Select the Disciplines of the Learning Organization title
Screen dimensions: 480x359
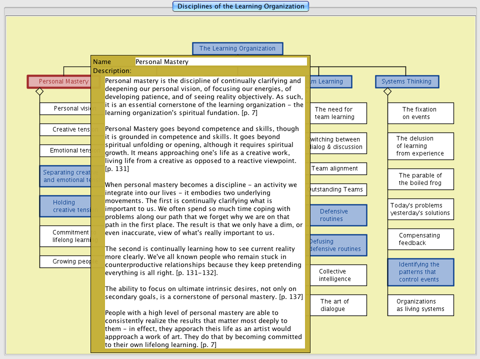240,6
